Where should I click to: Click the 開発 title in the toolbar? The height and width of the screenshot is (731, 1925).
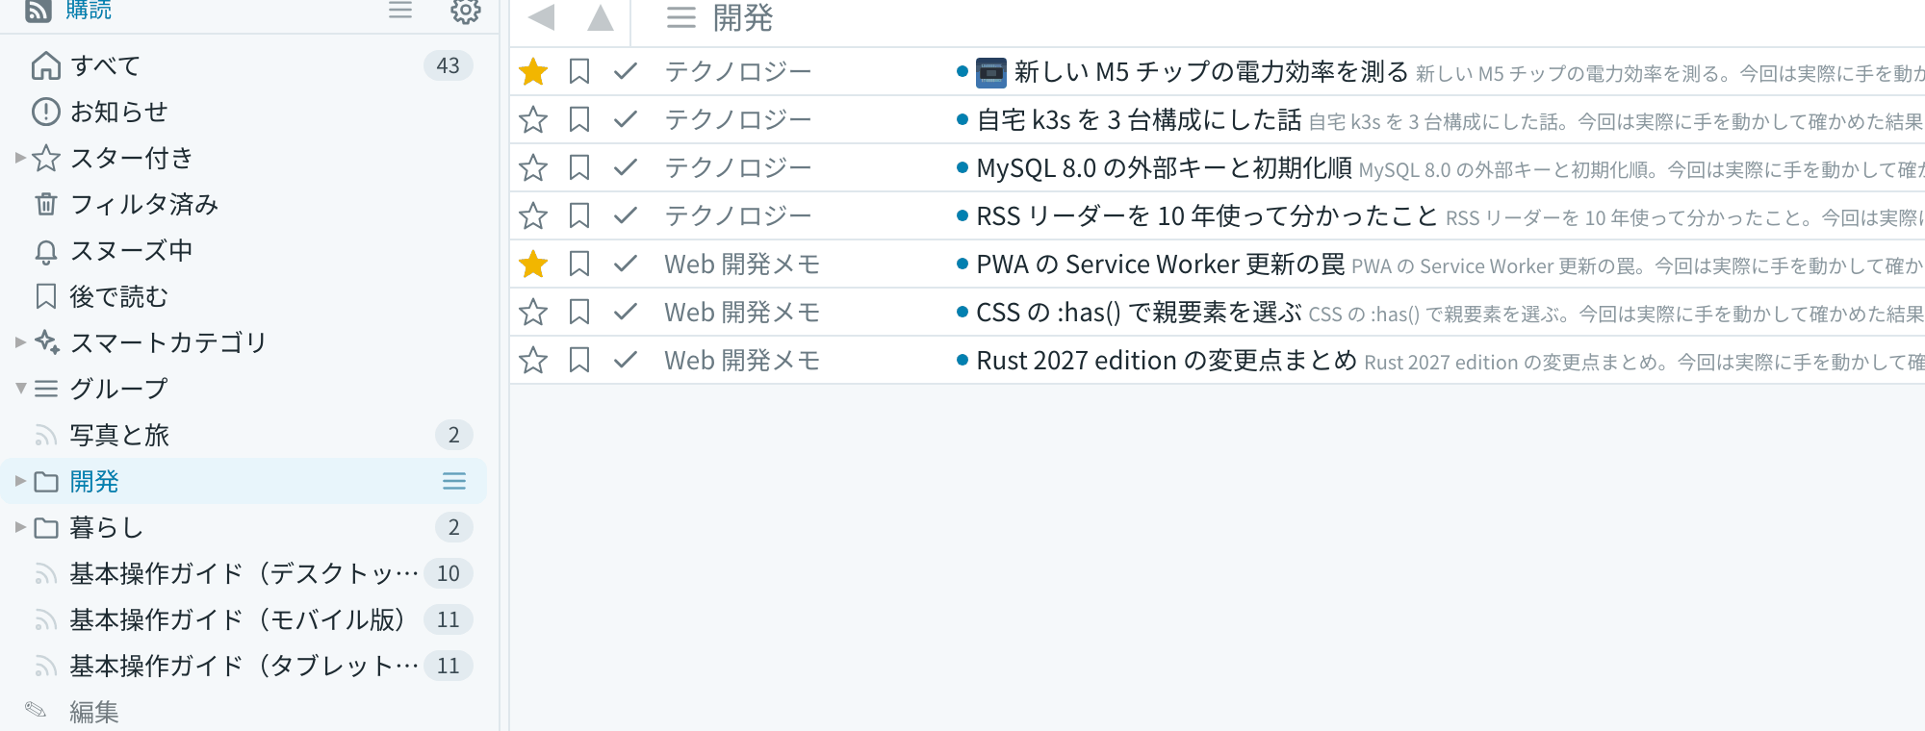(x=742, y=17)
